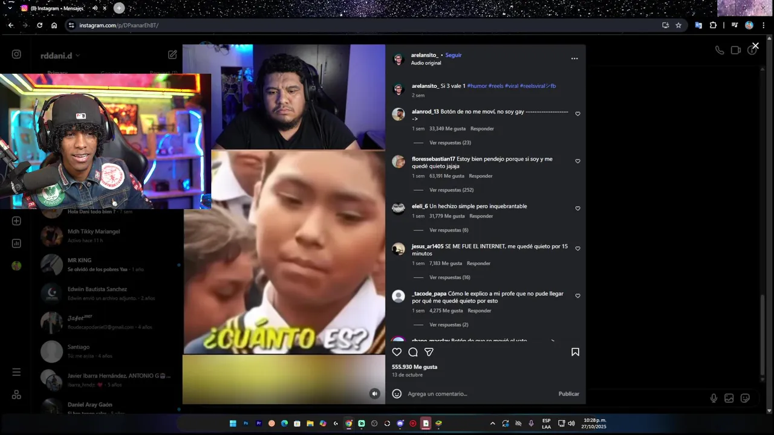774x435 pixels.
Task: Open the Chrome extensions puzzle icon
Action: [714, 25]
